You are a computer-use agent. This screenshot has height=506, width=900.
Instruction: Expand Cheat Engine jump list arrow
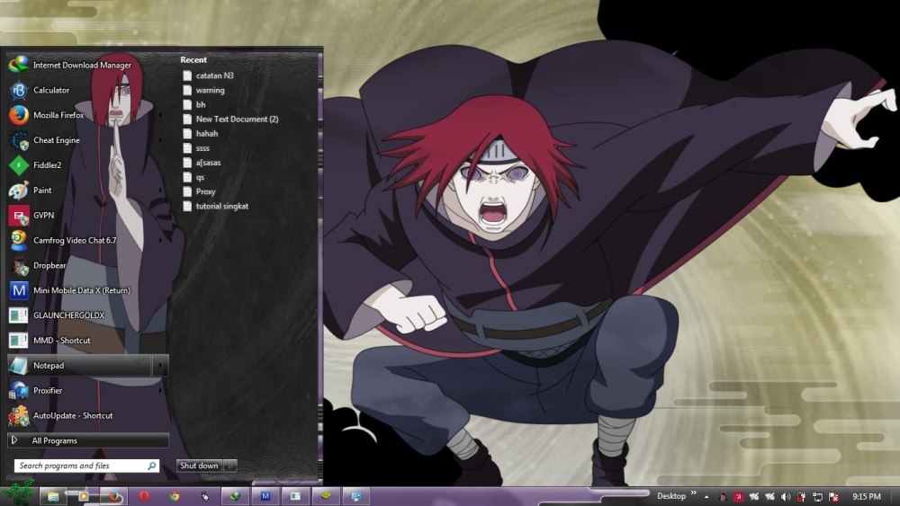pyautogui.click(x=160, y=140)
